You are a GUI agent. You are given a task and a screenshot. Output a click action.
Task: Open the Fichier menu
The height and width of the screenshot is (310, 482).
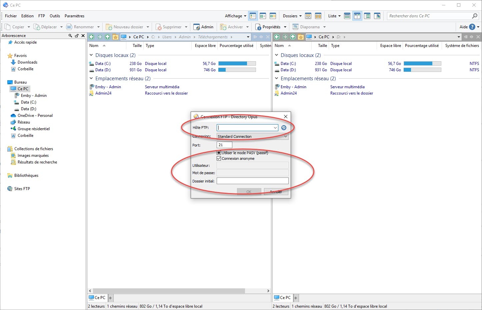pyautogui.click(x=11, y=16)
